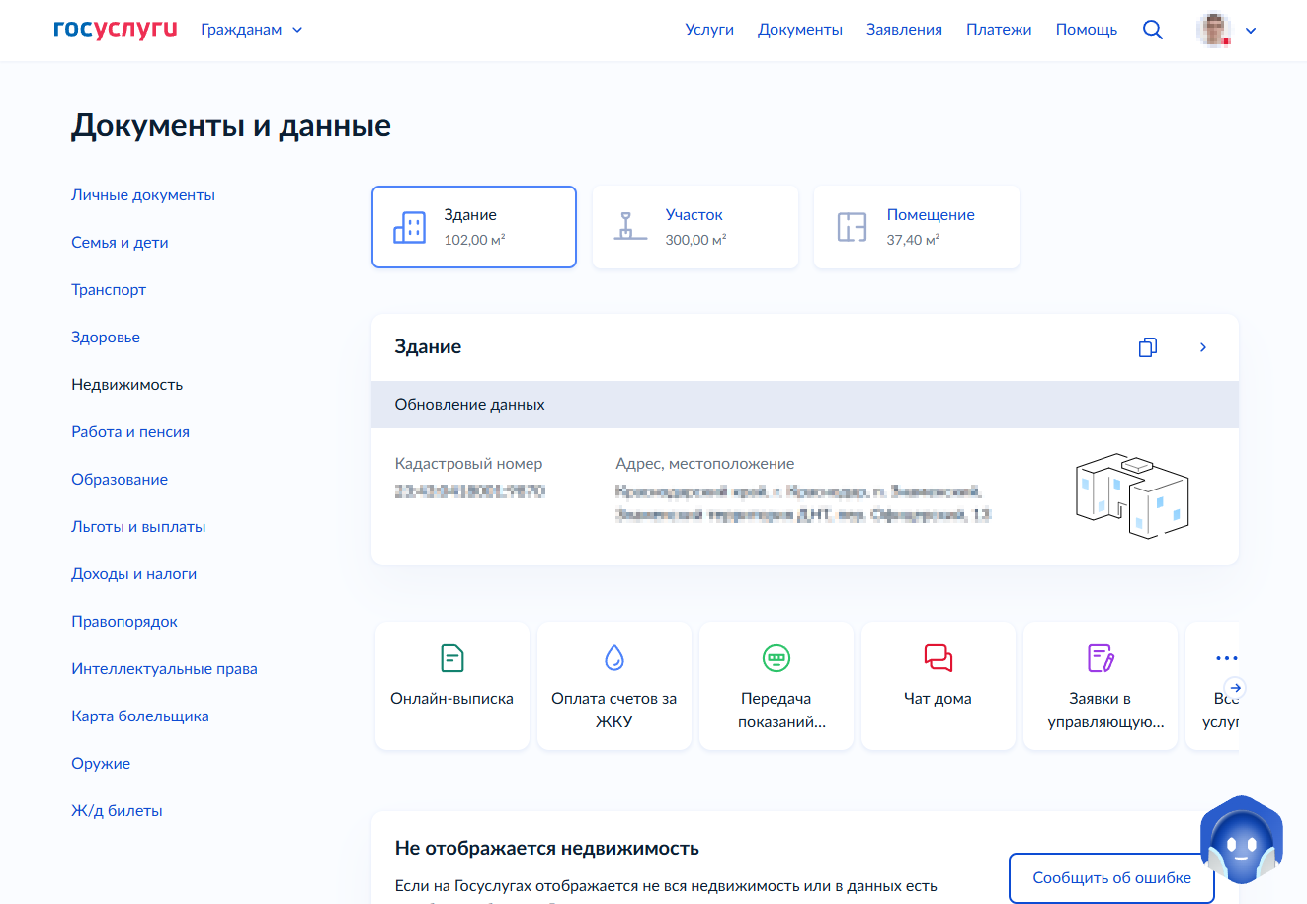Open Интеллектуальные права link

point(164,669)
